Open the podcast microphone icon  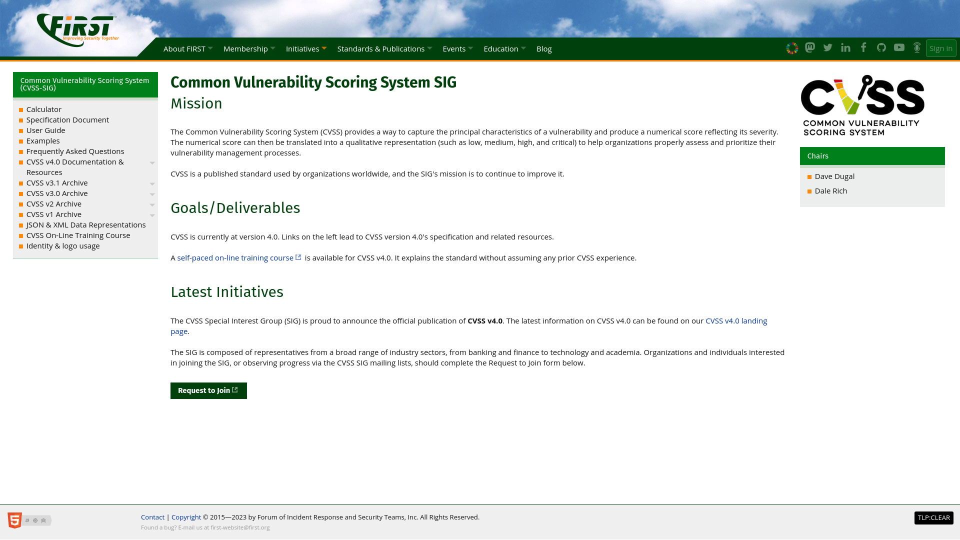tap(917, 47)
